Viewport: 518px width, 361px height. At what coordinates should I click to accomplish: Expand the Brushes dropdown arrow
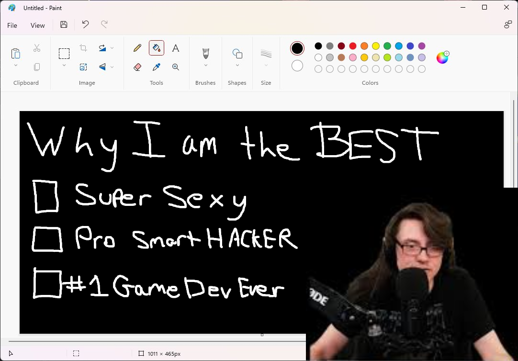pyautogui.click(x=205, y=66)
